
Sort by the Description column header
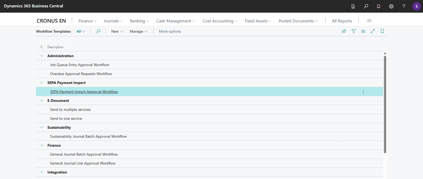[55, 47]
